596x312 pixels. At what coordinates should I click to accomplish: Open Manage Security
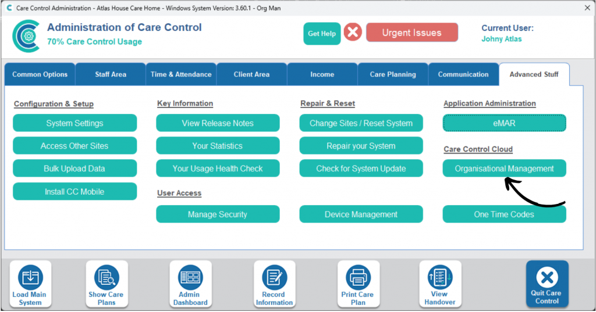click(x=218, y=214)
